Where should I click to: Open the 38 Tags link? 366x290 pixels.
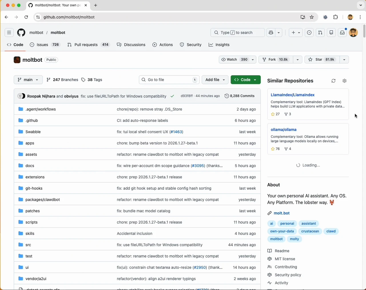tap(92, 80)
